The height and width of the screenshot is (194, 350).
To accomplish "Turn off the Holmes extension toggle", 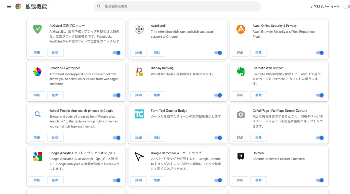I will pos(320,180).
